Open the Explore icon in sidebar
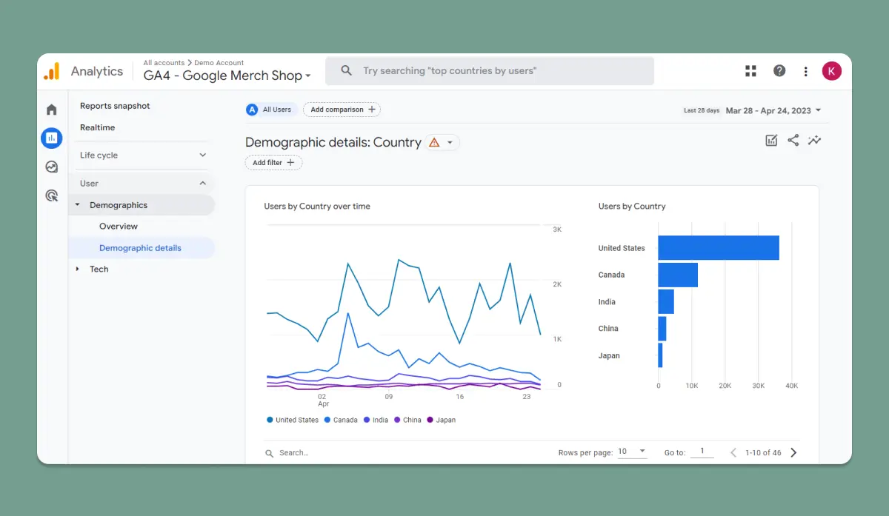The height and width of the screenshot is (516, 889). click(51, 167)
